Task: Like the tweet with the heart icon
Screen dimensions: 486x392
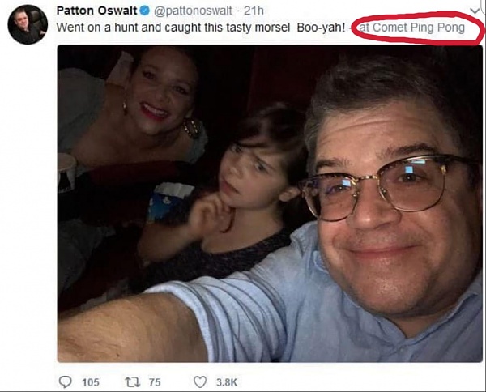Action: click(200, 381)
